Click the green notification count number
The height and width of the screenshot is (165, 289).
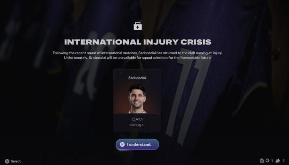pyautogui.click(x=272, y=161)
